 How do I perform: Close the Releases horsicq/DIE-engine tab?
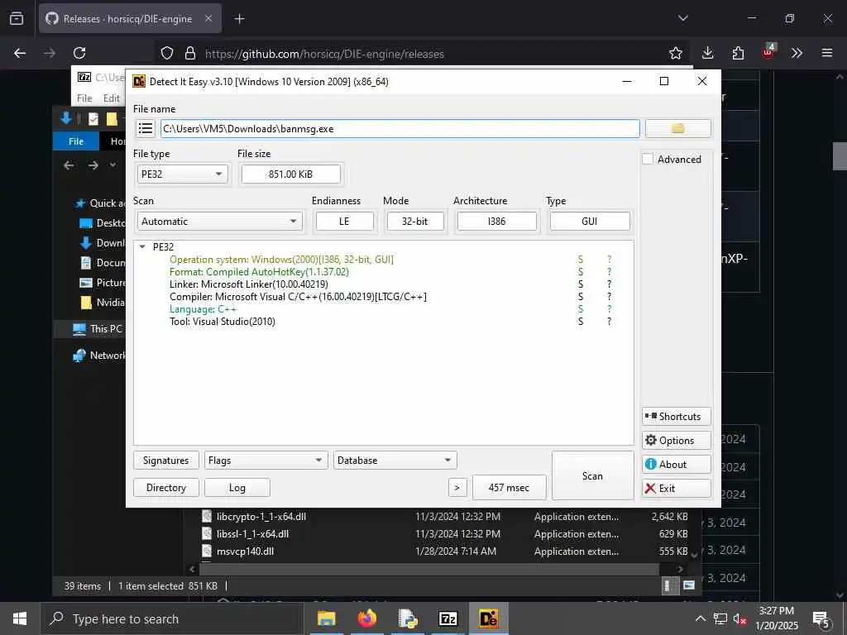[208, 18]
